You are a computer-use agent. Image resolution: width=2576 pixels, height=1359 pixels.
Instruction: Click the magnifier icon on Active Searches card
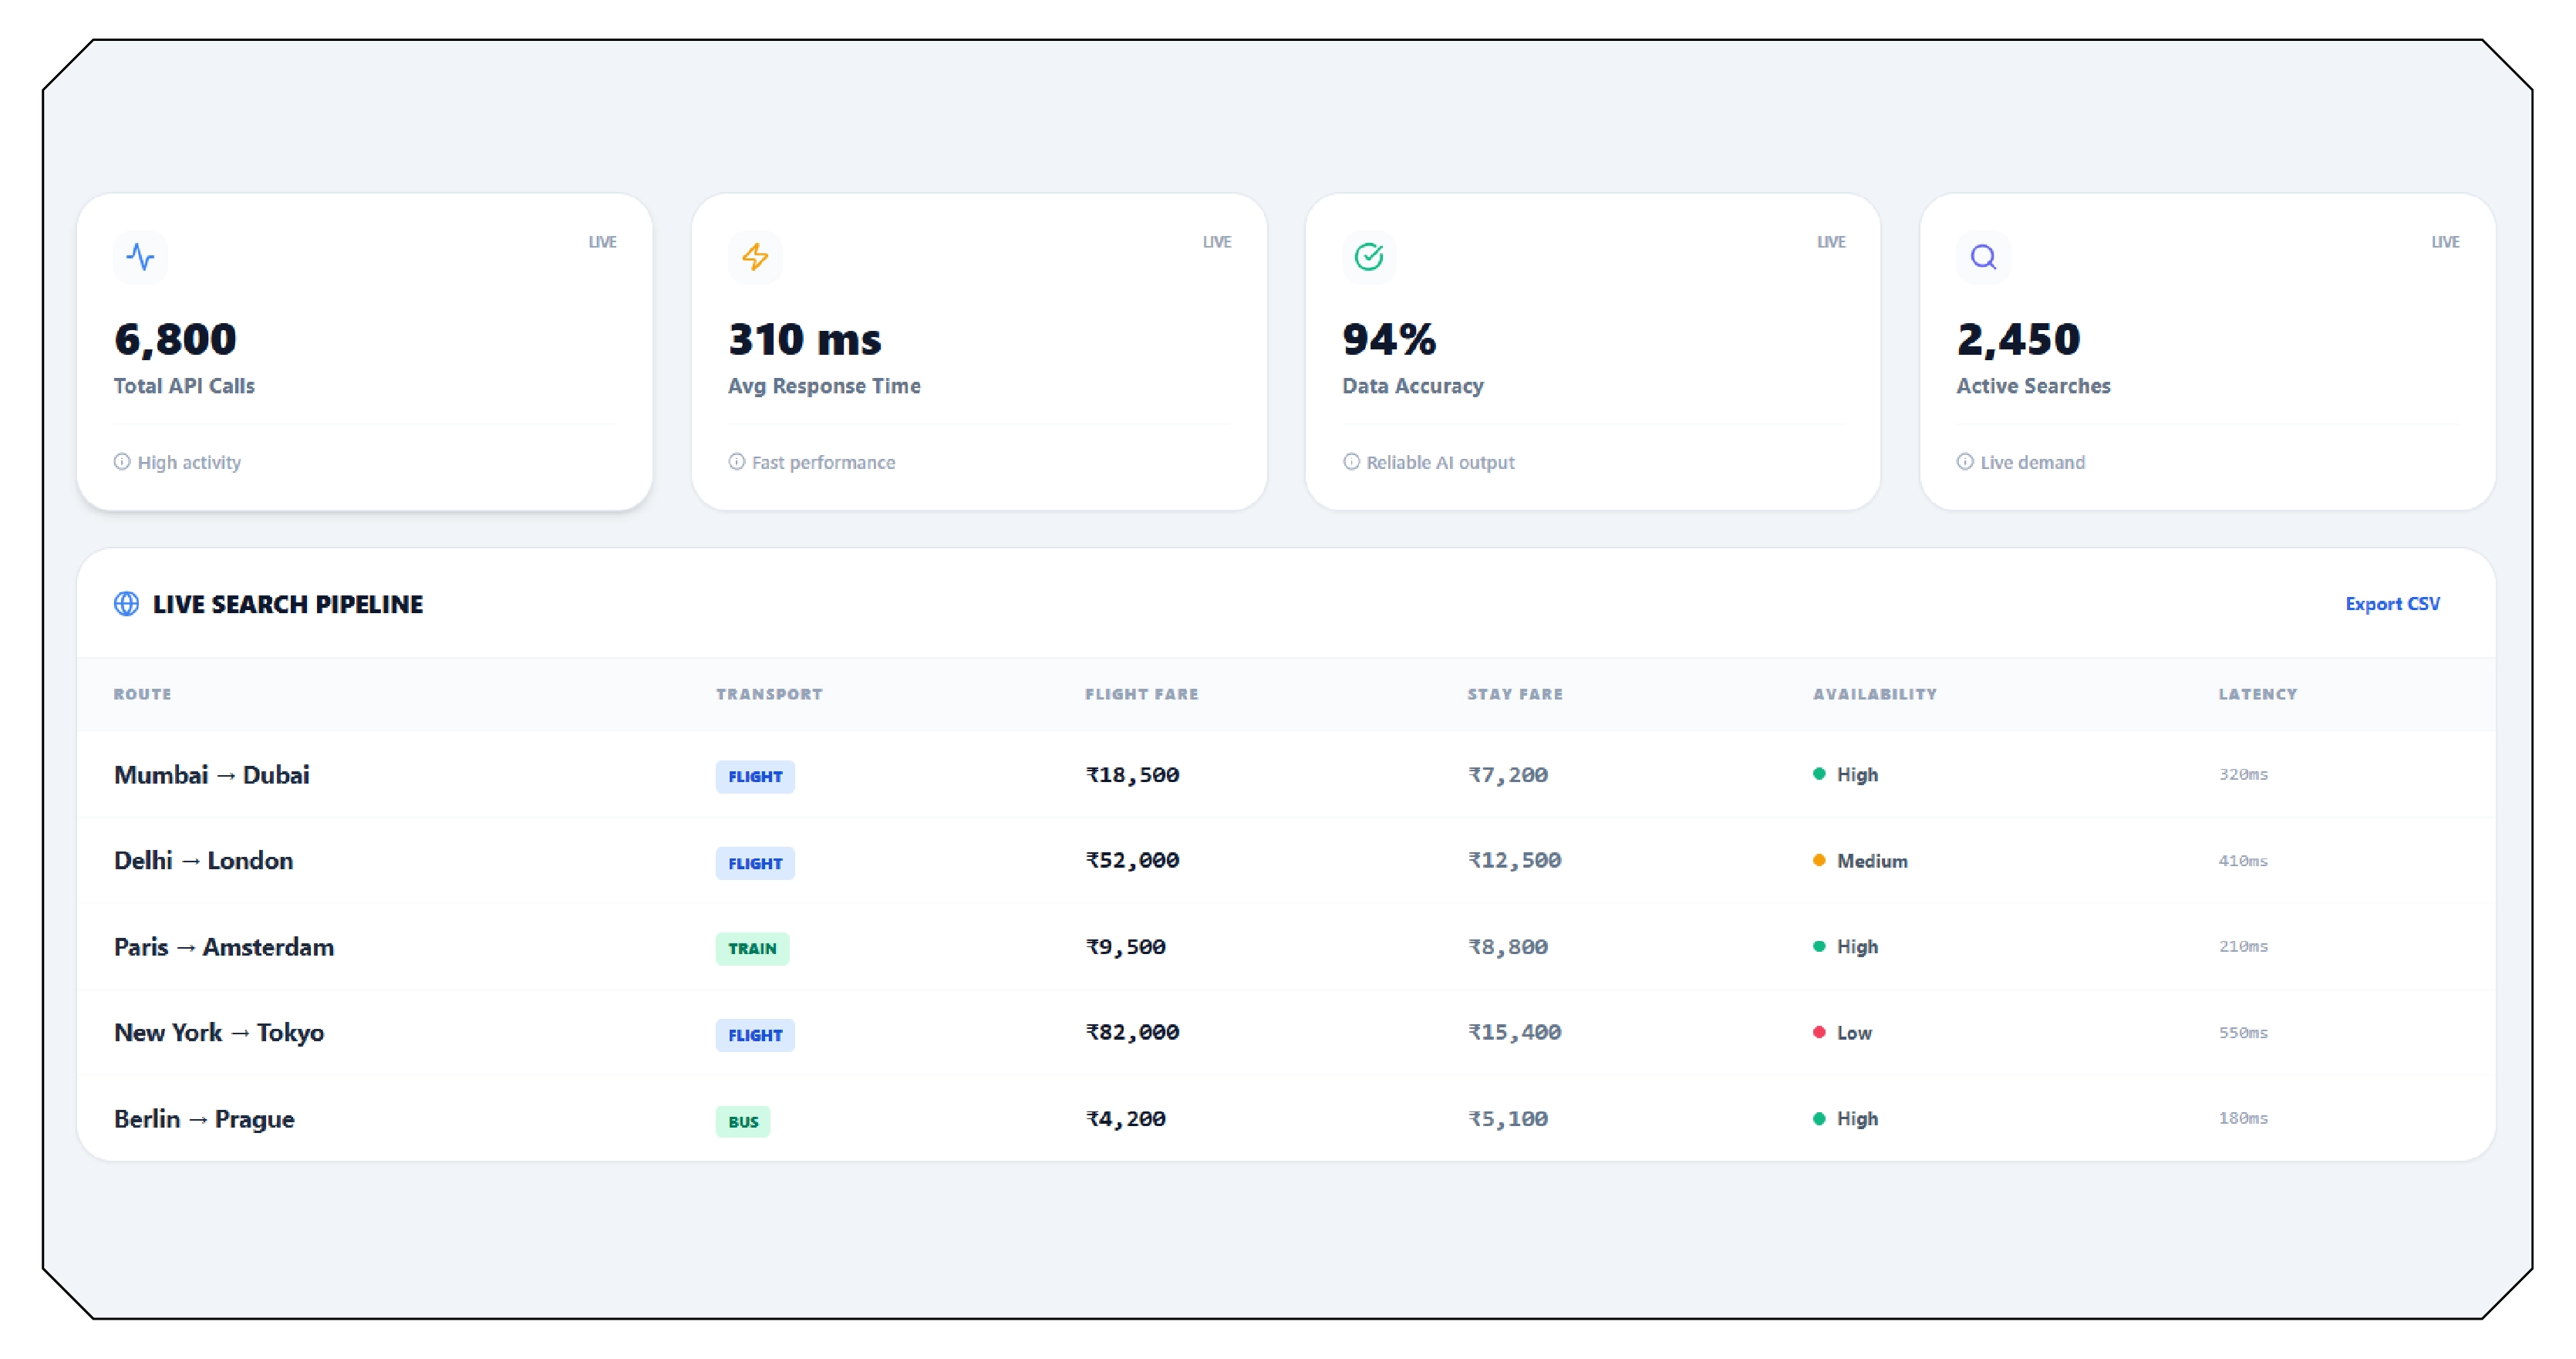pyautogui.click(x=1983, y=257)
